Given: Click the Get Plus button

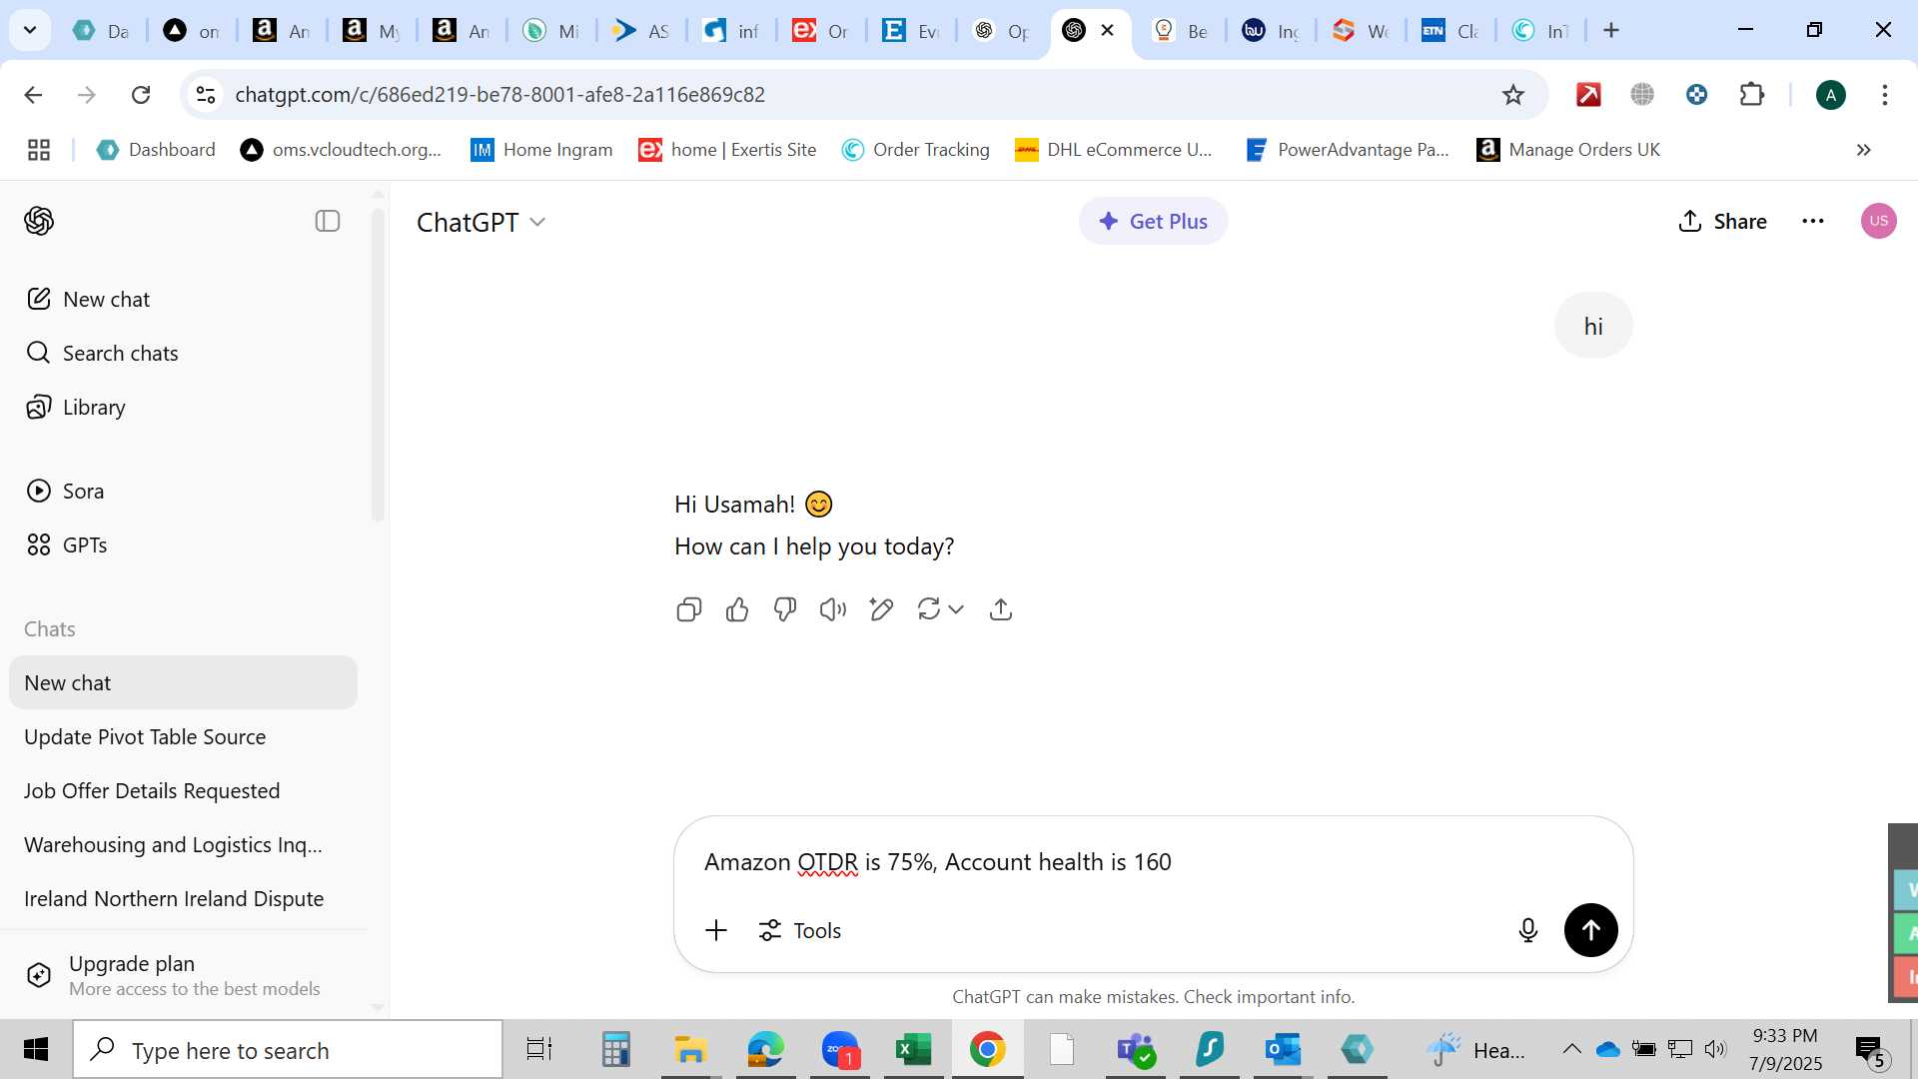Looking at the screenshot, I should (1153, 221).
